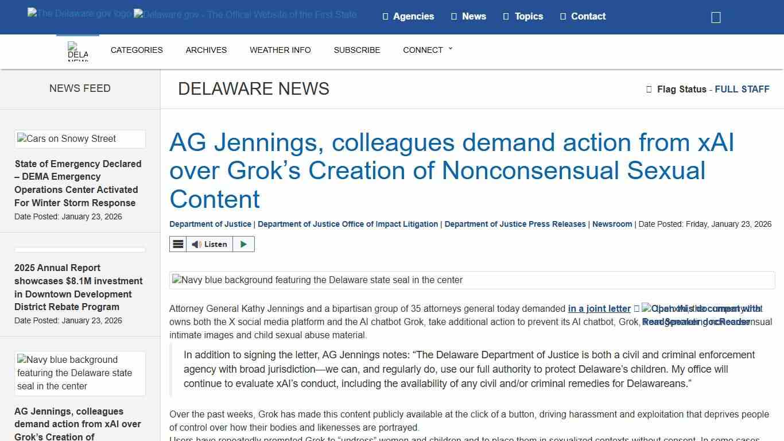Open the ReadSpeaker menu icon

[x=178, y=243]
